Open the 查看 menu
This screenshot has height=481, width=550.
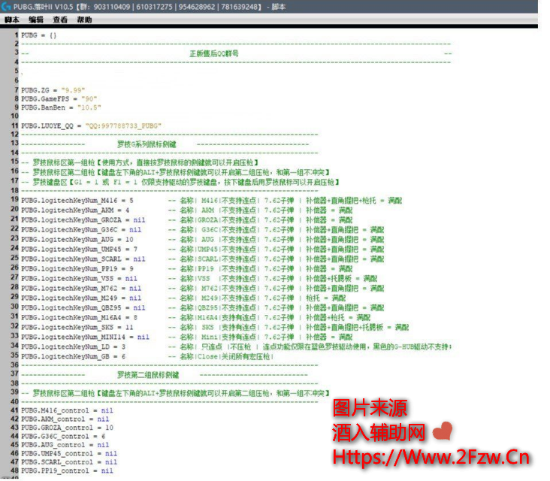tap(60, 20)
